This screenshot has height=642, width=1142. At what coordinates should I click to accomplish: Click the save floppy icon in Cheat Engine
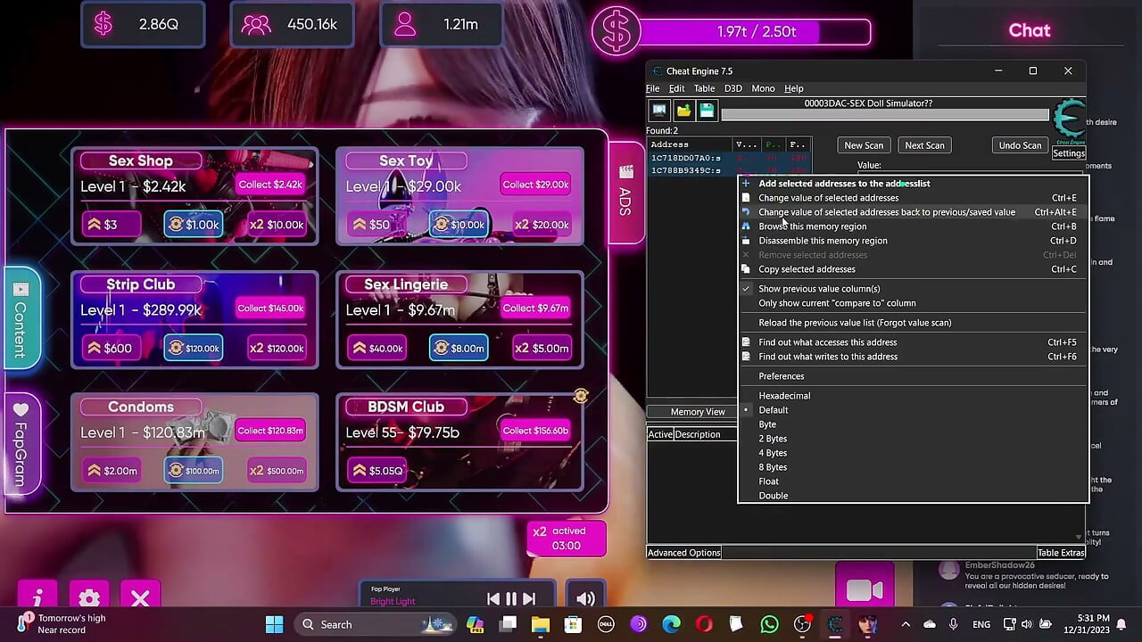point(707,111)
